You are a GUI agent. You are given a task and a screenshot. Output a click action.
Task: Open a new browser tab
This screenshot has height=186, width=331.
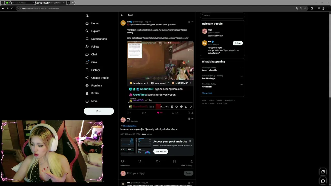[69, 3]
